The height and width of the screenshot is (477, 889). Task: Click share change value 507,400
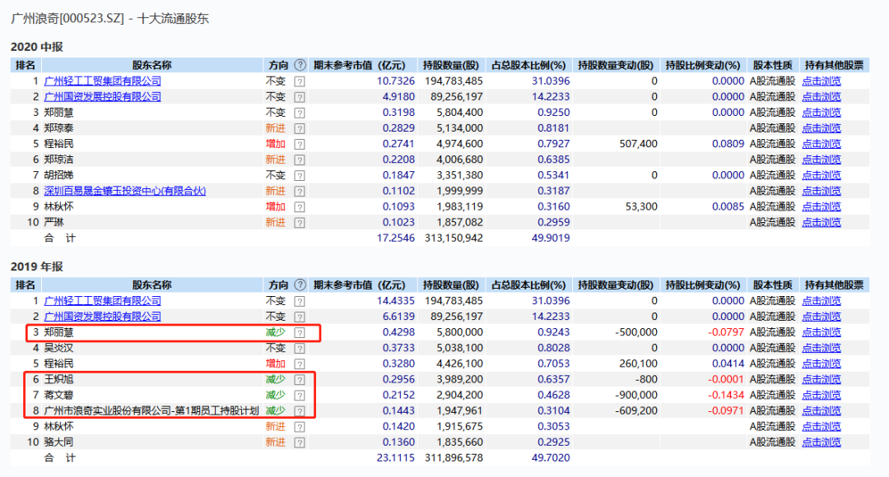pos(639,144)
